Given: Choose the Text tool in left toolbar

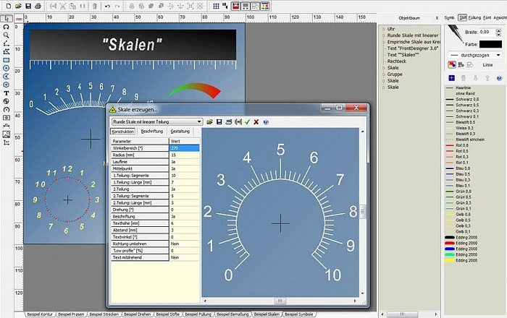Looking at the screenshot, I should [x=7, y=93].
